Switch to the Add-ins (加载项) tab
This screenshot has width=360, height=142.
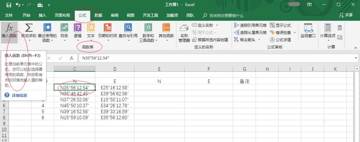[x=172, y=15]
